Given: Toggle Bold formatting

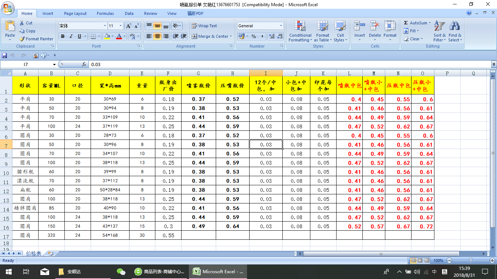Looking at the screenshot, I should [63, 36].
